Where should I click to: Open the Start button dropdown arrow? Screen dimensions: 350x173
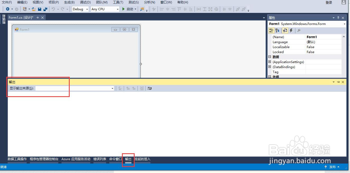pos(135,9)
